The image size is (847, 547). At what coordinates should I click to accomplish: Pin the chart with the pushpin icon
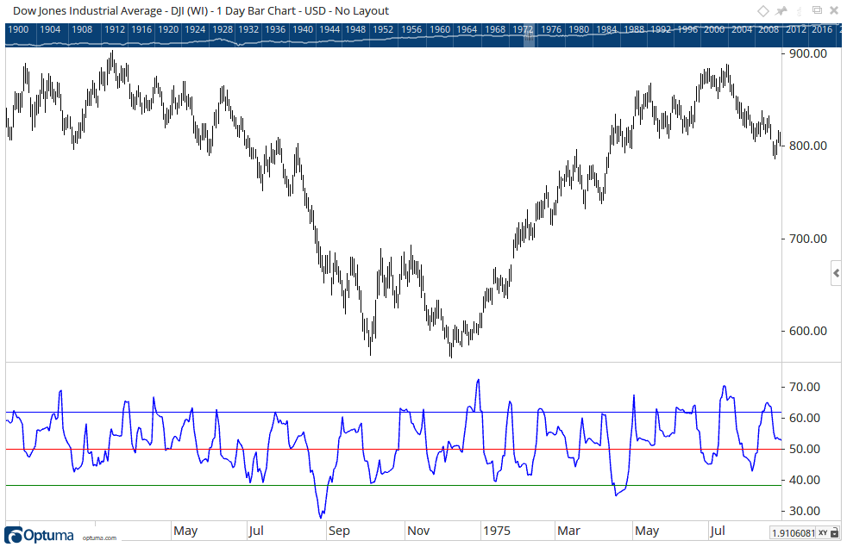[x=781, y=11]
